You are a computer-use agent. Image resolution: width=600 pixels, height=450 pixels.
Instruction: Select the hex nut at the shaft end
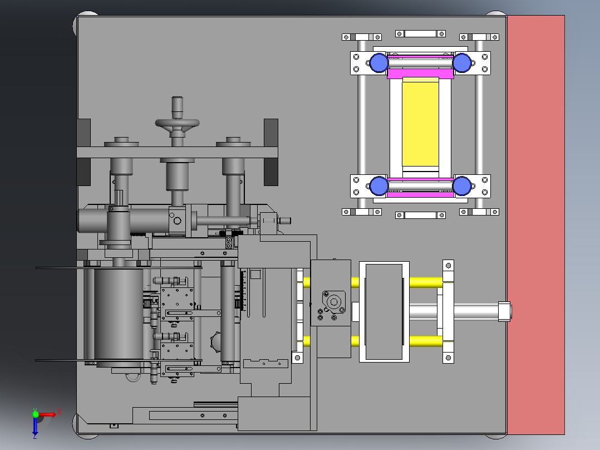click(505, 311)
